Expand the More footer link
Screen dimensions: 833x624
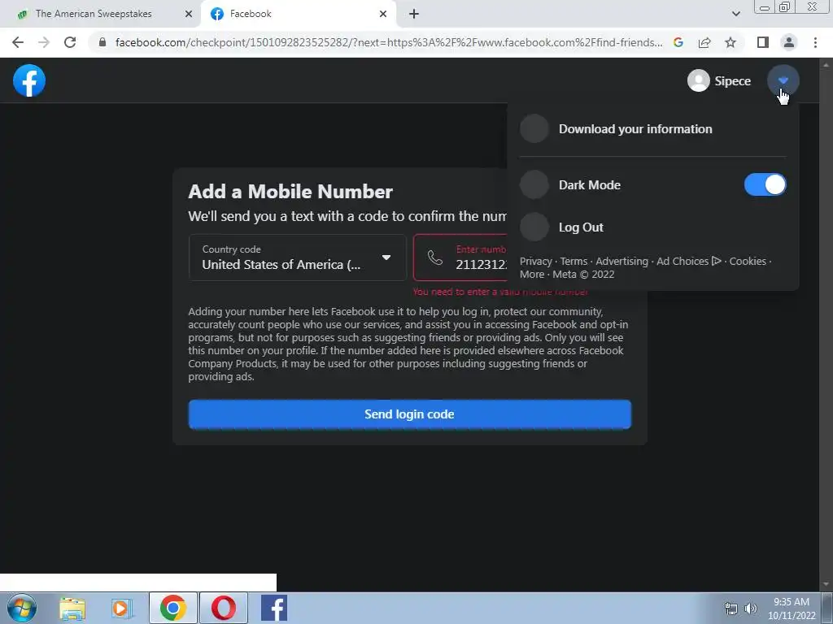pyautogui.click(x=532, y=275)
